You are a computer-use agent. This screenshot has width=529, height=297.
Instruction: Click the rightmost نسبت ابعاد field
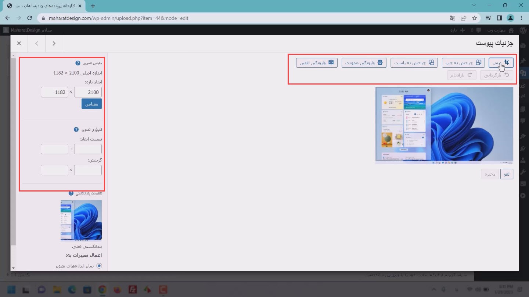click(x=88, y=149)
